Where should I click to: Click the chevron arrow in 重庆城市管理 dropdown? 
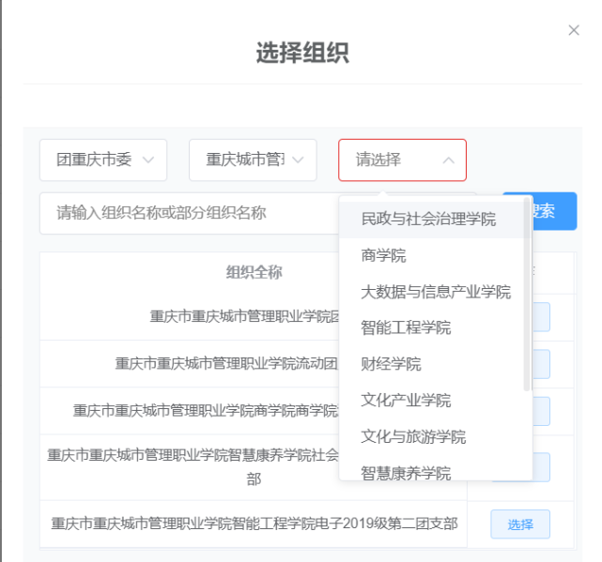pos(298,160)
